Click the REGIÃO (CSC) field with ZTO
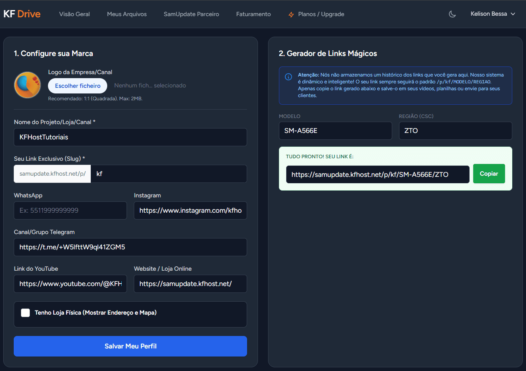The image size is (526, 371). pyautogui.click(x=455, y=131)
